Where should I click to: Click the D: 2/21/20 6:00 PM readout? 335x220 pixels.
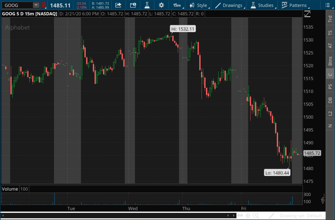click(79, 14)
